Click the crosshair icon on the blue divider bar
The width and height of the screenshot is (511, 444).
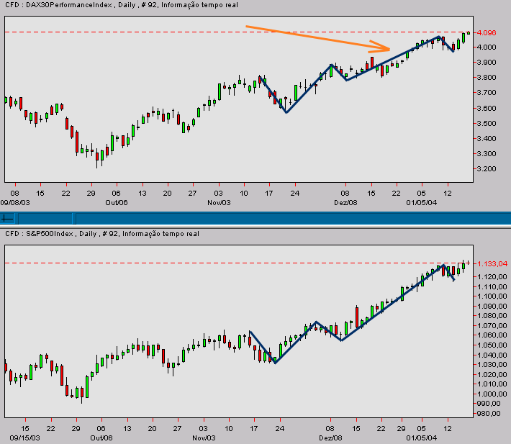tap(7, 219)
